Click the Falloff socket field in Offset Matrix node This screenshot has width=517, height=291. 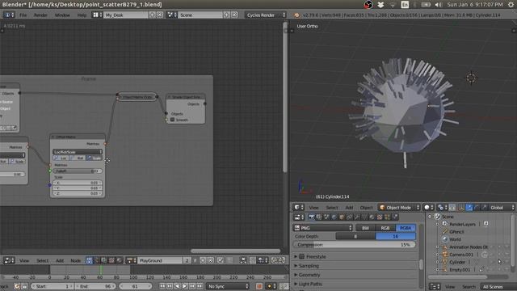click(78, 171)
